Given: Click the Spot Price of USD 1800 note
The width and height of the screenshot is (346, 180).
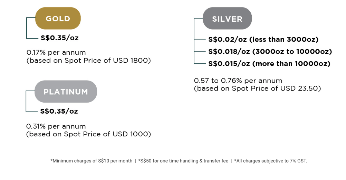Looking at the screenshot, I should [88, 61].
